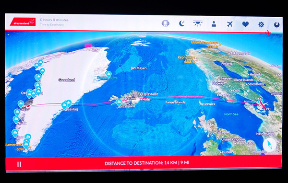Click the Air Greenland logo
Viewport: 288px width, 183px height.
point(23,22)
